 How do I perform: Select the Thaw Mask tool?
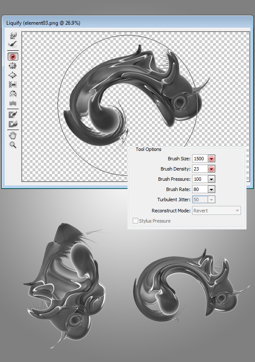[13, 124]
